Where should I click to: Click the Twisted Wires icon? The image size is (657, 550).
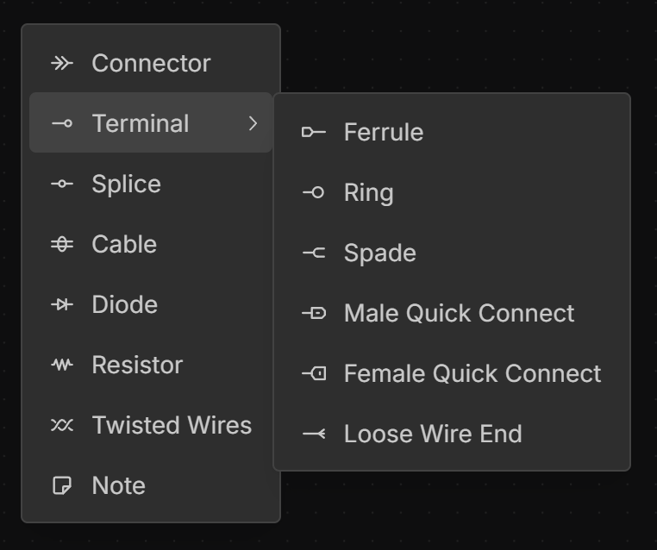coord(62,425)
